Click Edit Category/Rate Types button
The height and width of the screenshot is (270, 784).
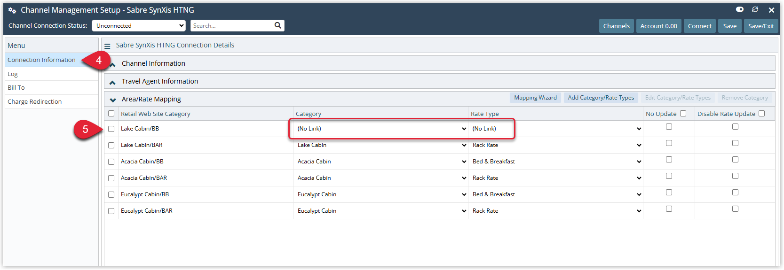pos(678,98)
